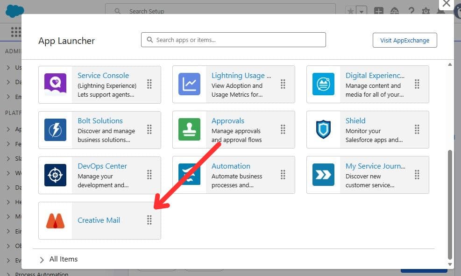This screenshot has width=461, height=276.
Task: Open the Creative Mail orange logo icon
Action: click(x=55, y=221)
